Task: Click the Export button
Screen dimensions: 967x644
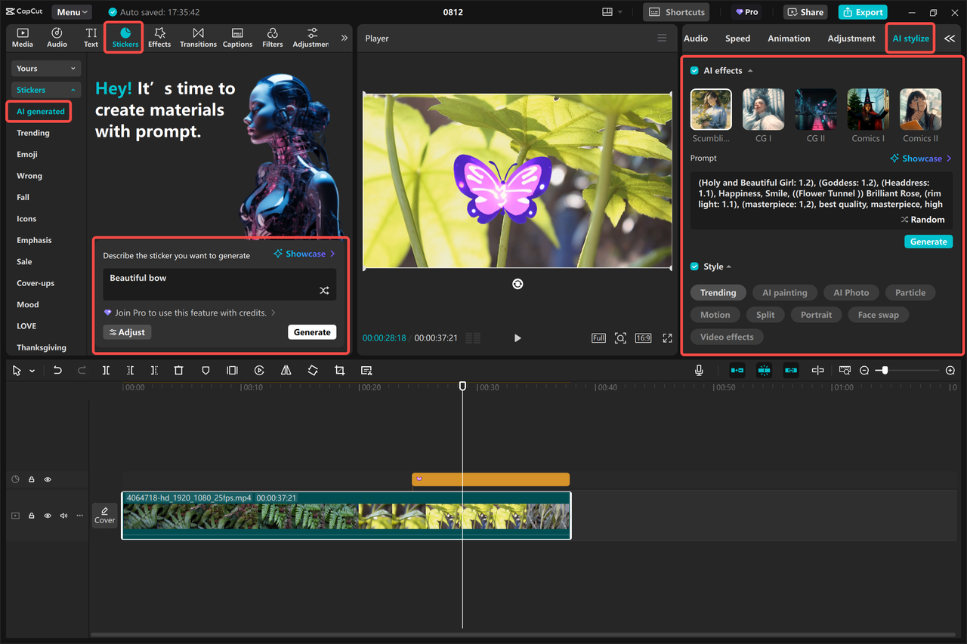Action: click(863, 12)
